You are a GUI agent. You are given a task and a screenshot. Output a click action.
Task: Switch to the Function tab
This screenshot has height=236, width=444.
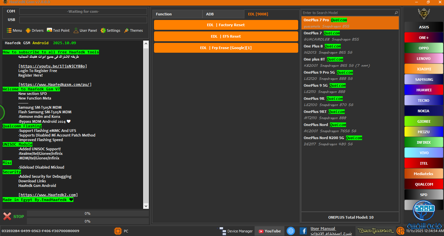point(164,14)
